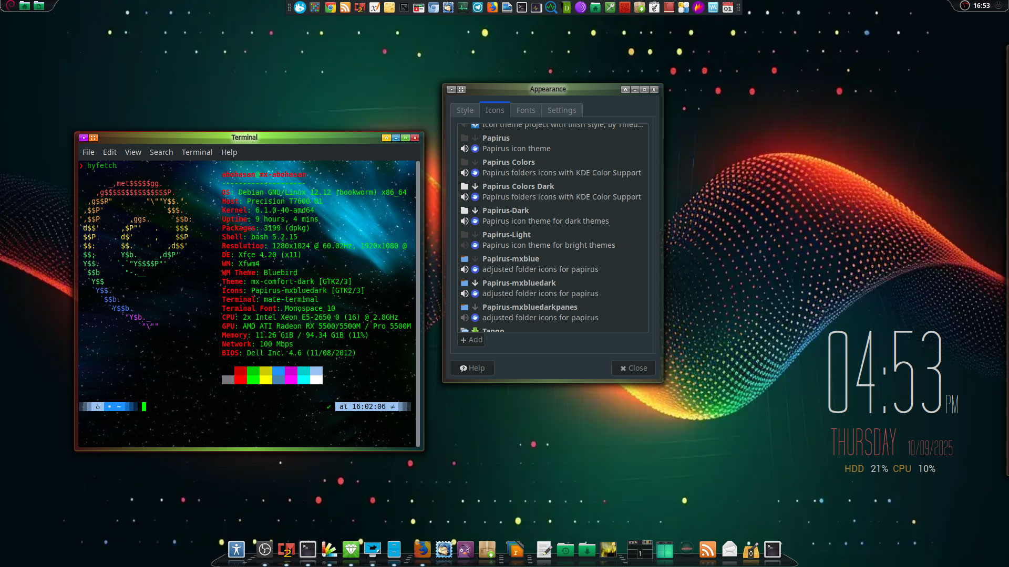The image size is (1009, 567).
Task: Launch OBS Studio from the bottom dock
Action: click(x=265, y=550)
